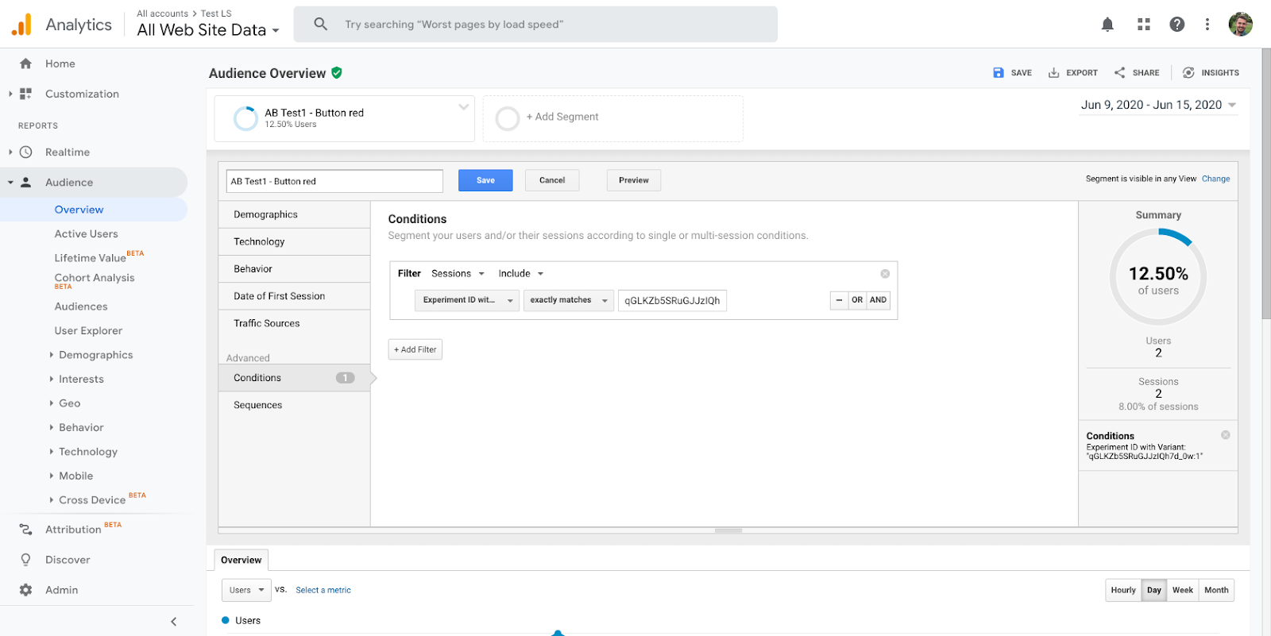Click the Change visibility link

tap(1215, 179)
